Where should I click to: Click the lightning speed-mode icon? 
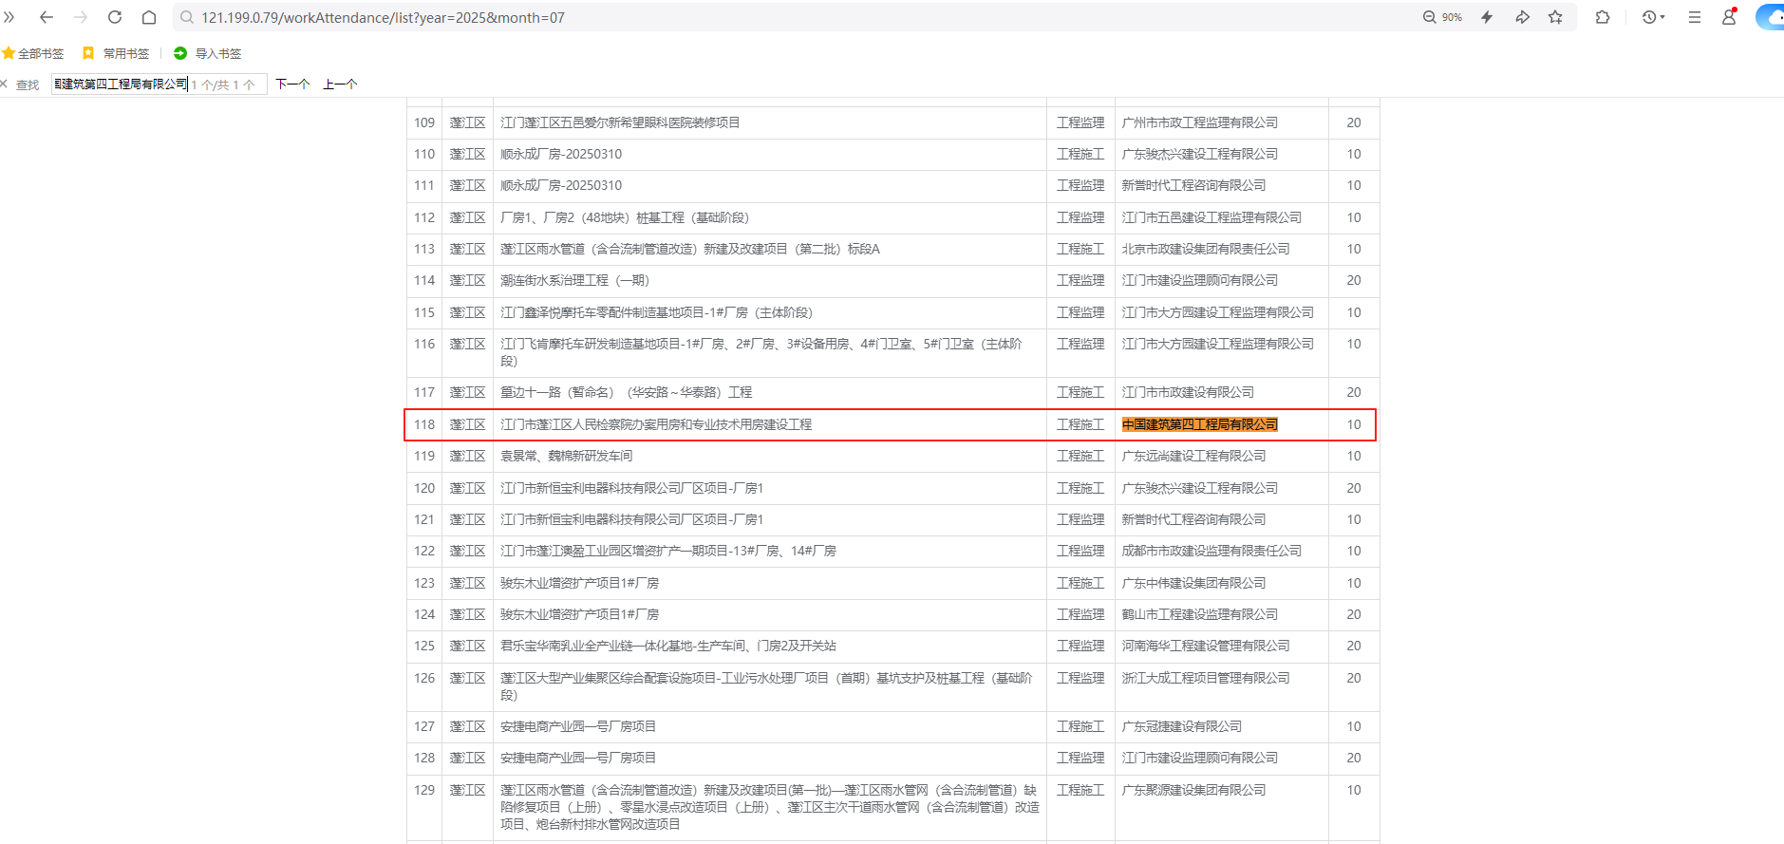pyautogui.click(x=1487, y=17)
